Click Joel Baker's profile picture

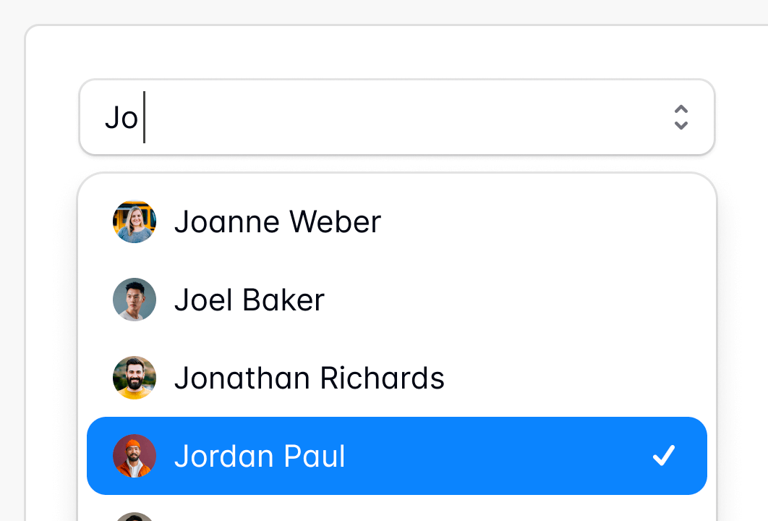(x=135, y=300)
